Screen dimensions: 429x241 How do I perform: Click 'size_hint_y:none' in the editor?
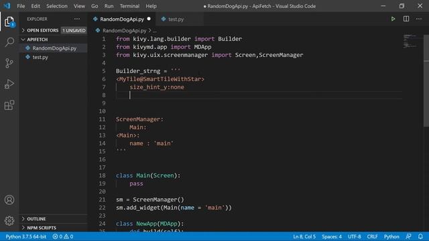click(157, 87)
